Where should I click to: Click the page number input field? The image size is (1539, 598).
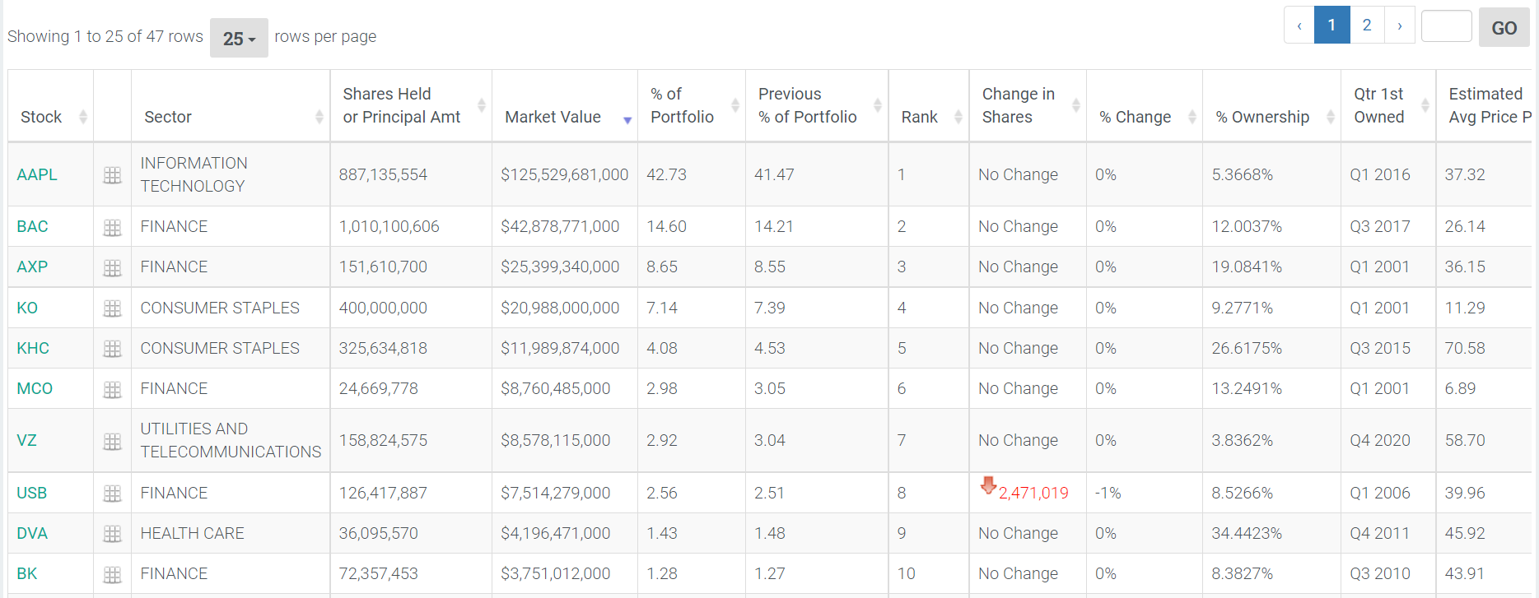pyautogui.click(x=1446, y=26)
